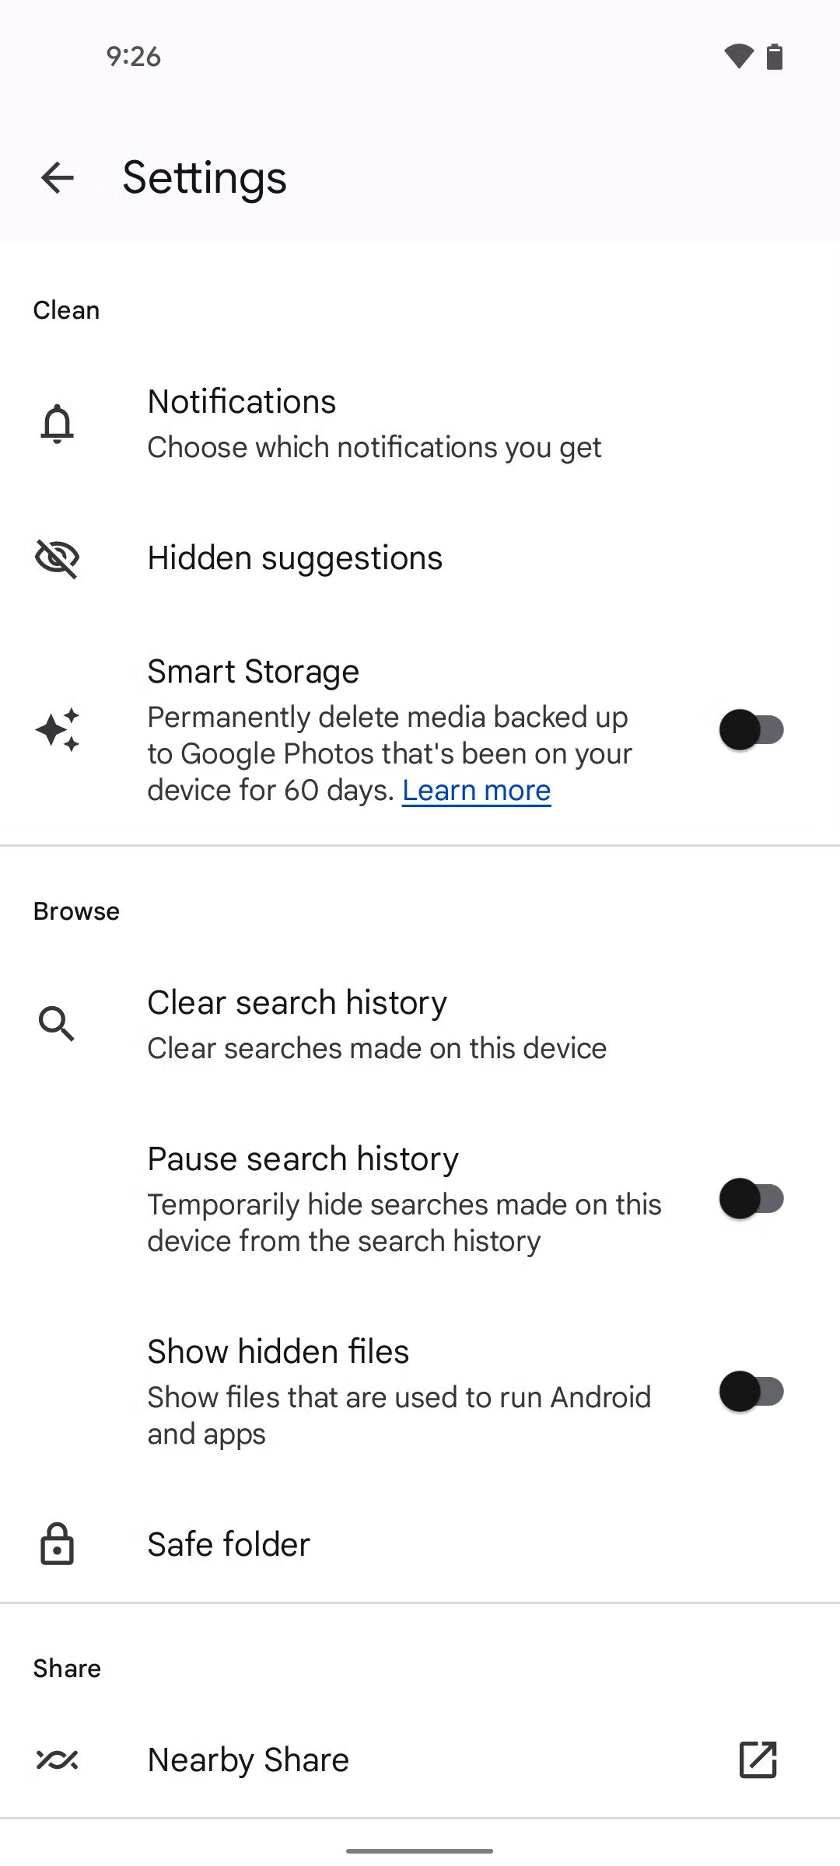This screenshot has height=1866, width=840.
Task: Tap the battery icon in status bar
Action: (x=775, y=57)
